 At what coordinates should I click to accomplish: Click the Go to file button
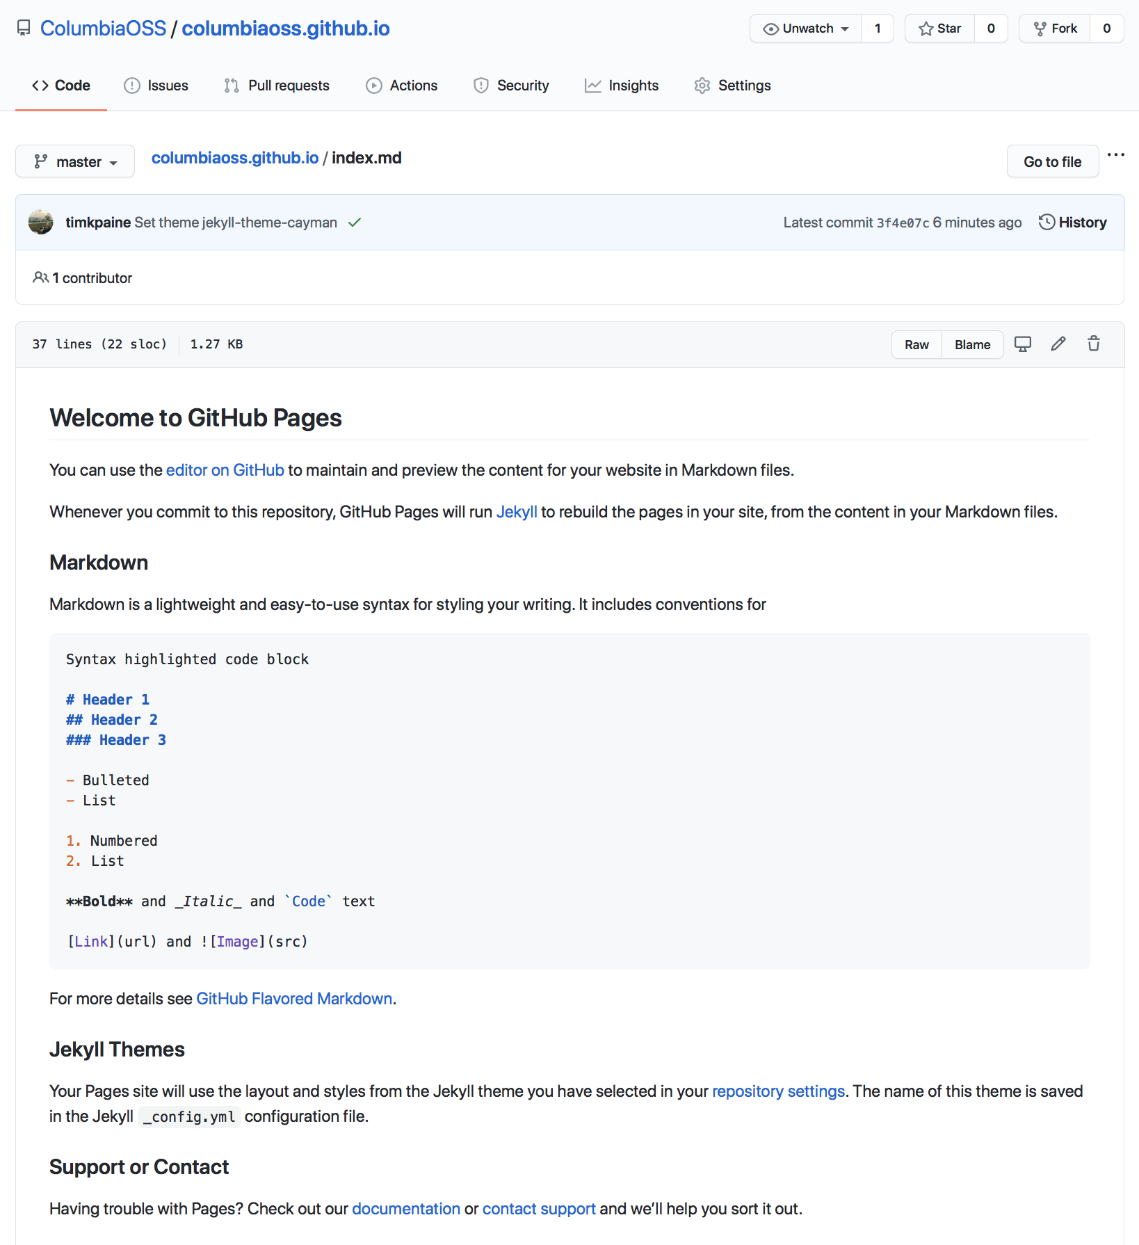click(x=1053, y=161)
